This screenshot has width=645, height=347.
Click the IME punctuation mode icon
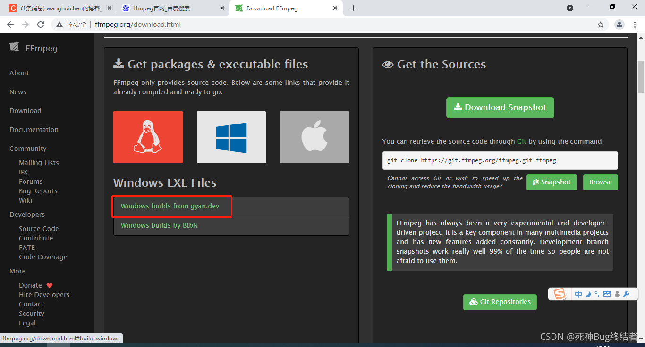[x=597, y=294]
